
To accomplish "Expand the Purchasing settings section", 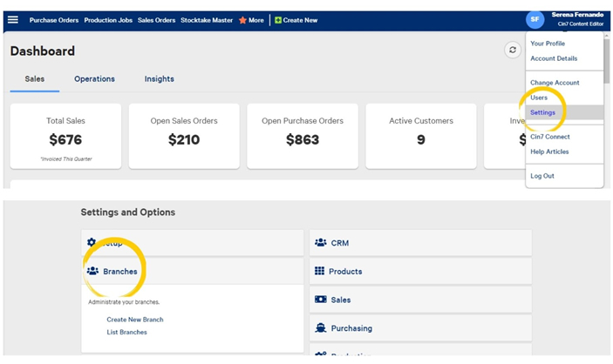I will coord(351,328).
